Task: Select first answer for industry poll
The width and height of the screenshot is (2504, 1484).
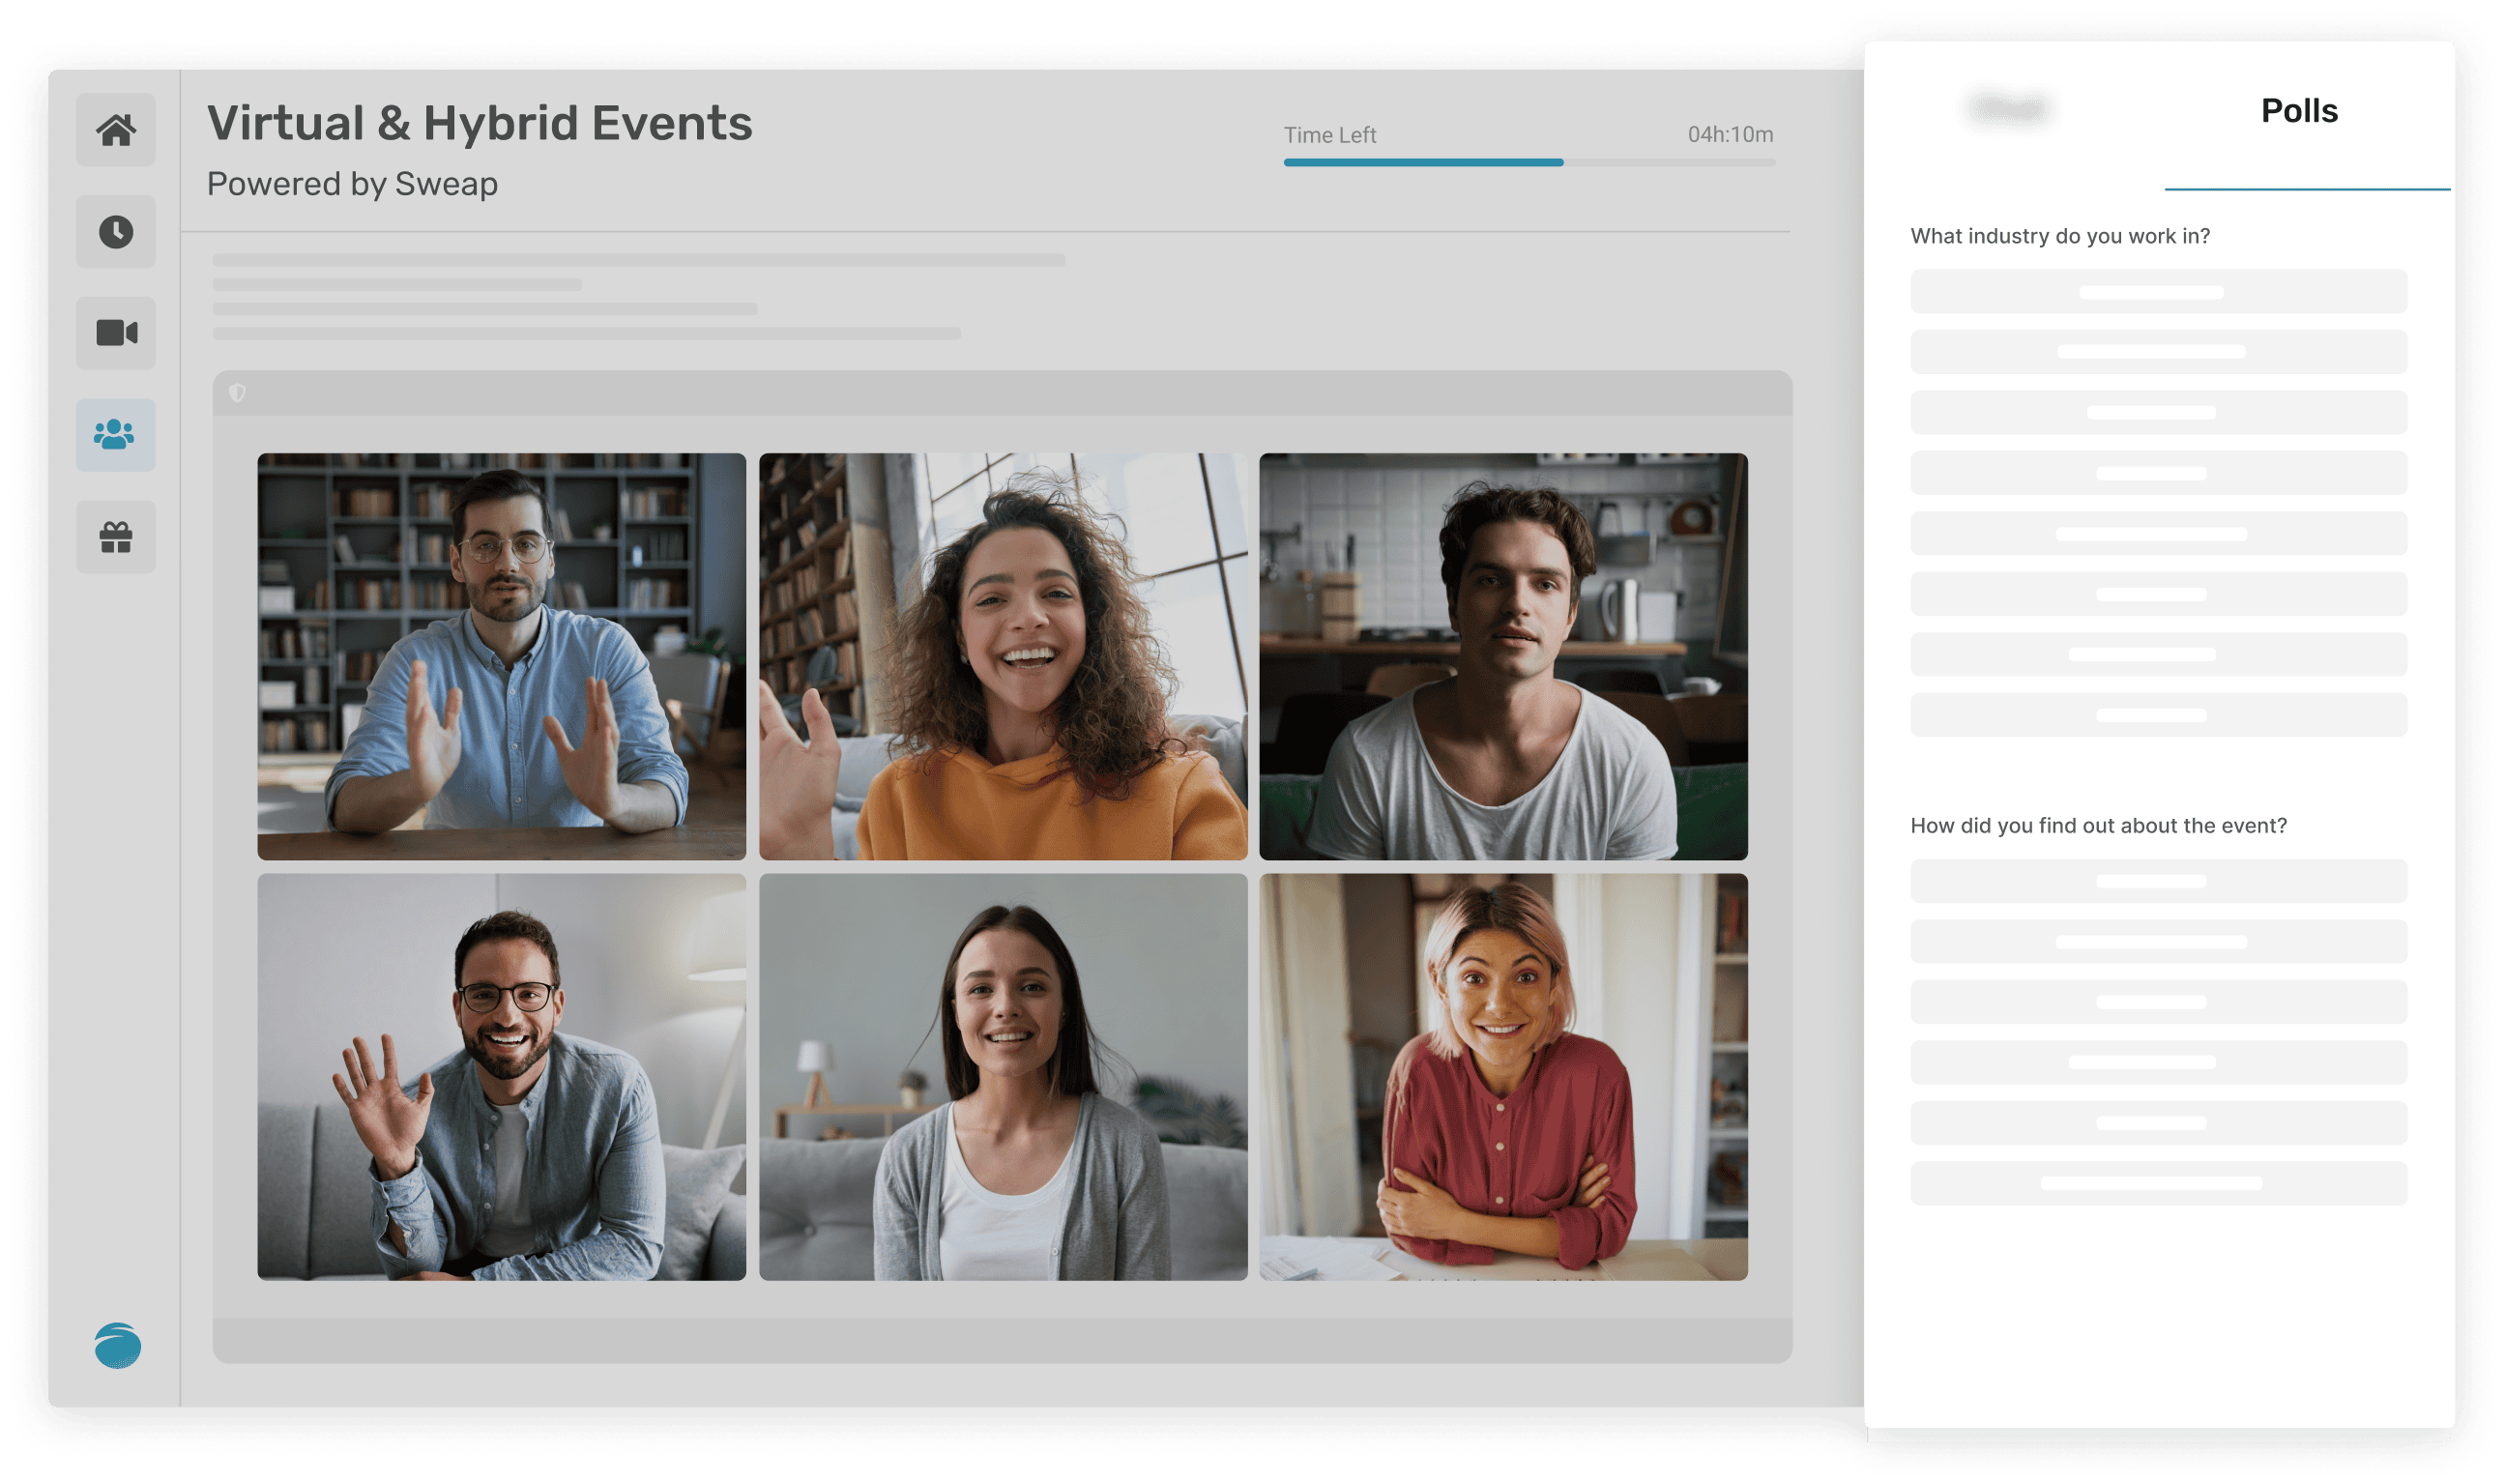Action: pos(2157,292)
